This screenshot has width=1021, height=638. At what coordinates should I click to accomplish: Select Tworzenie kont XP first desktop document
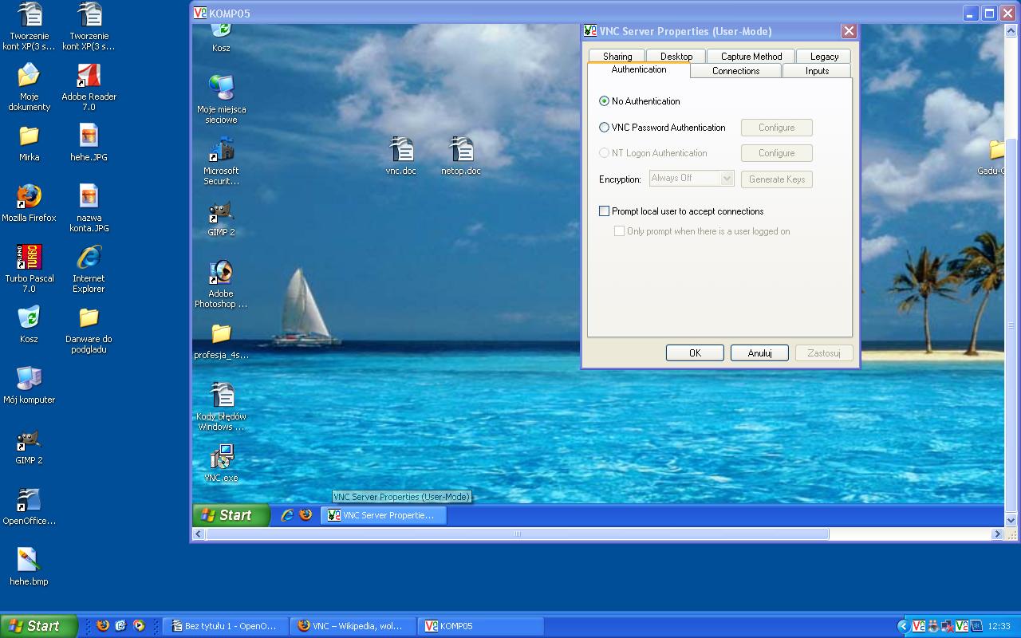tap(29, 26)
